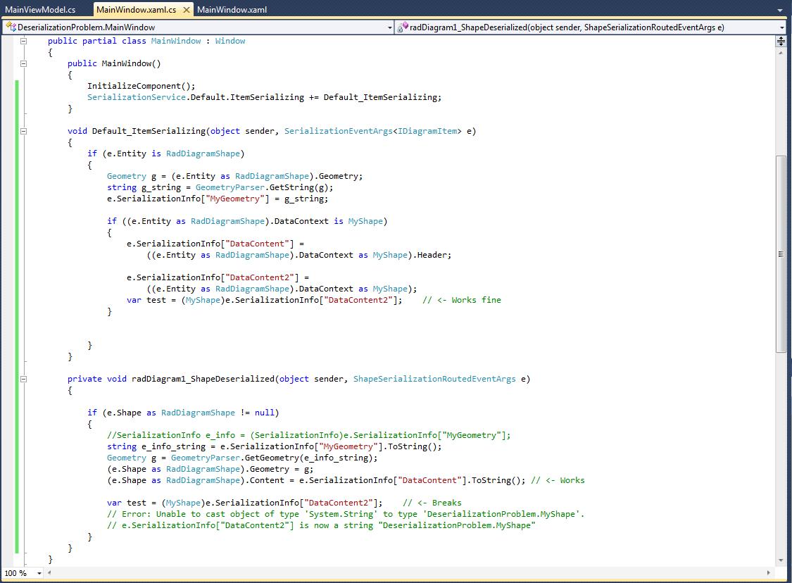792x583 pixels.
Task: Click the "// <- Works fine" comment
Action: [x=462, y=300]
